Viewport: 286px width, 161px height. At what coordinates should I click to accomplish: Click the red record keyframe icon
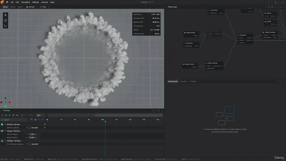pos(35,120)
